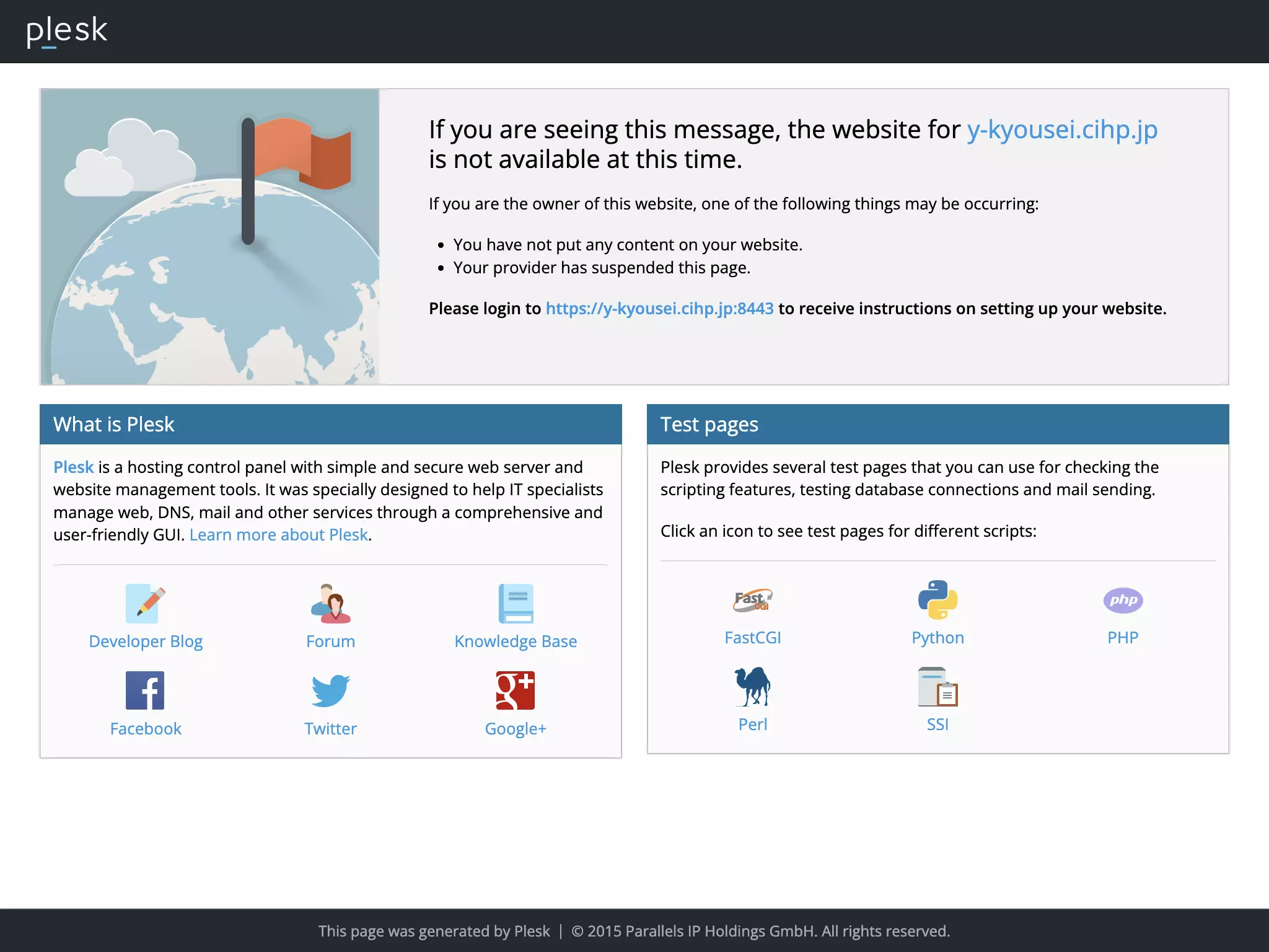Click the Python text label
Image resolution: width=1269 pixels, height=952 pixels.
pyautogui.click(x=938, y=638)
